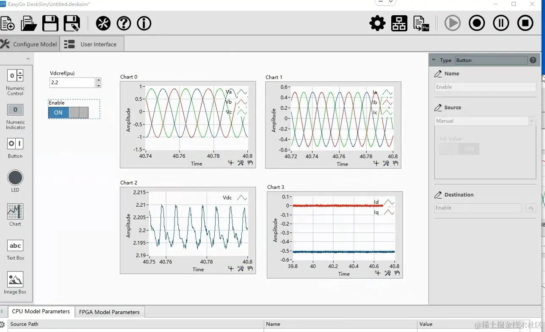Select the Chart widget in palette
The width and height of the screenshot is (545, 332).
pyautogui.click(x=15, y=215)
